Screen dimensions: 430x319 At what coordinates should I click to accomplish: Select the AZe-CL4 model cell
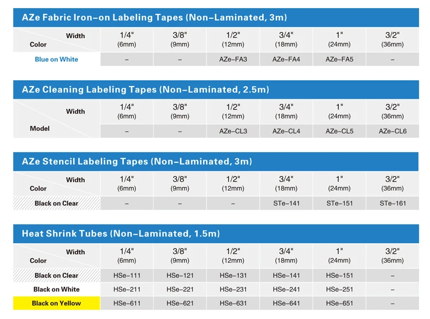[286, 131]
